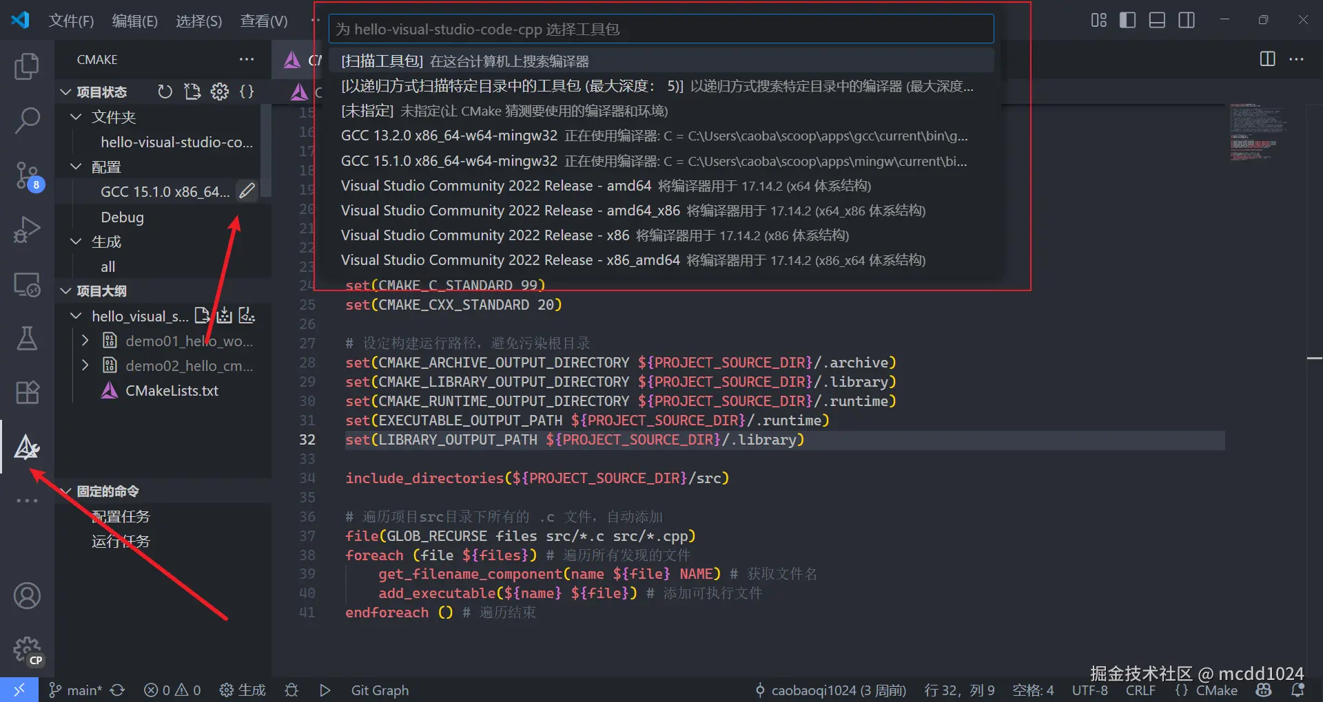Collapse the 生成 node
This screenshot has width=1323, height=702.
tap(76, 242)
